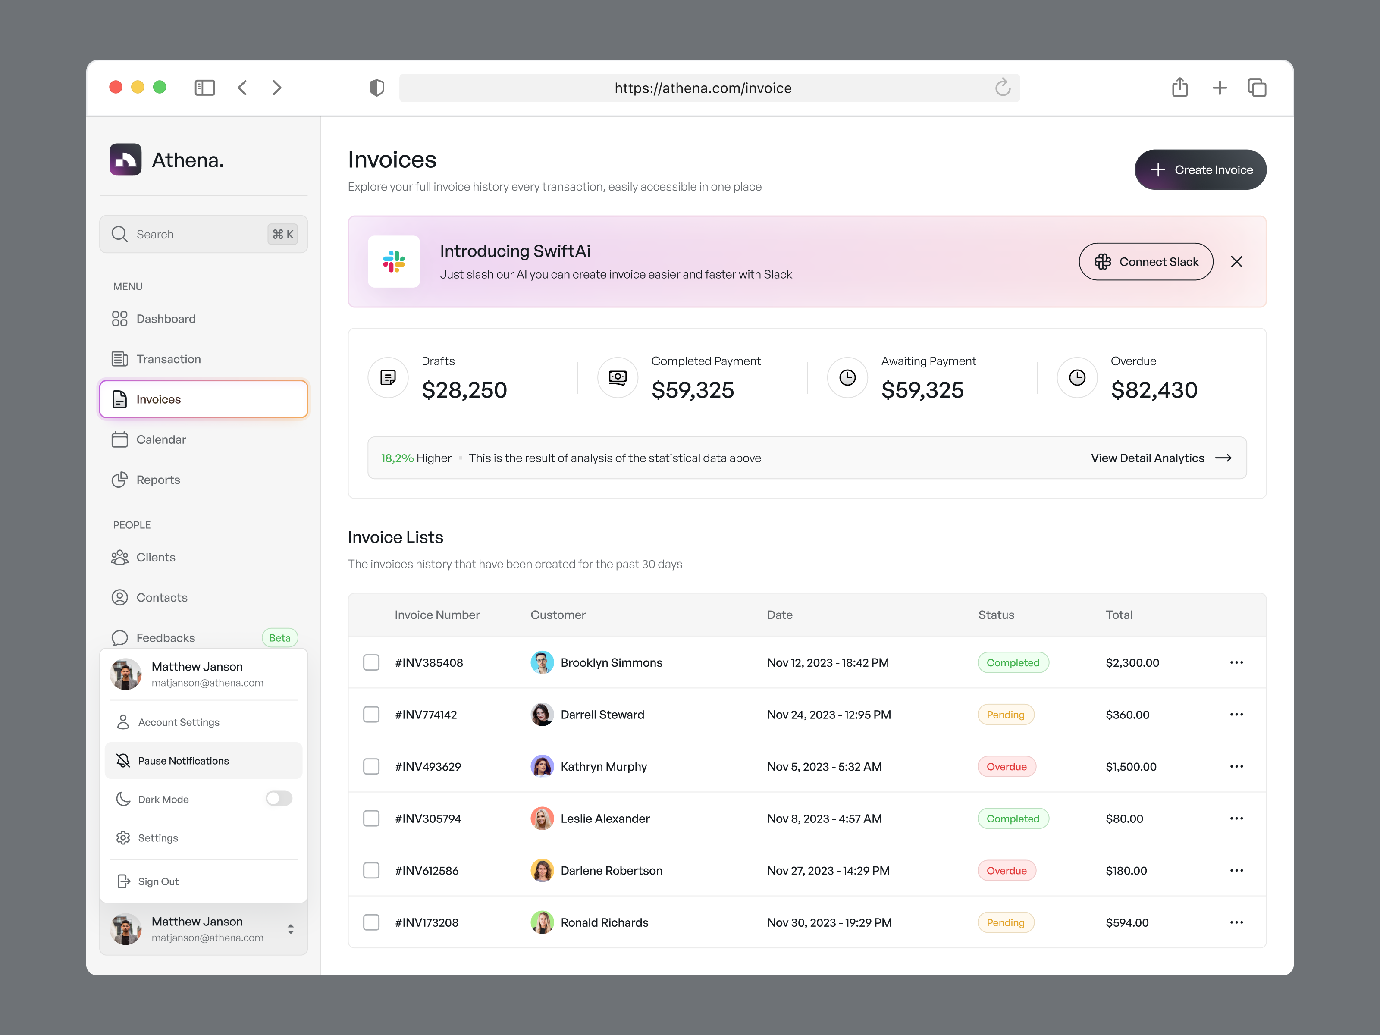Open the account switcher for Matthew Janson
Viewport: 1380px width, 1035px height.
[291, 929]
